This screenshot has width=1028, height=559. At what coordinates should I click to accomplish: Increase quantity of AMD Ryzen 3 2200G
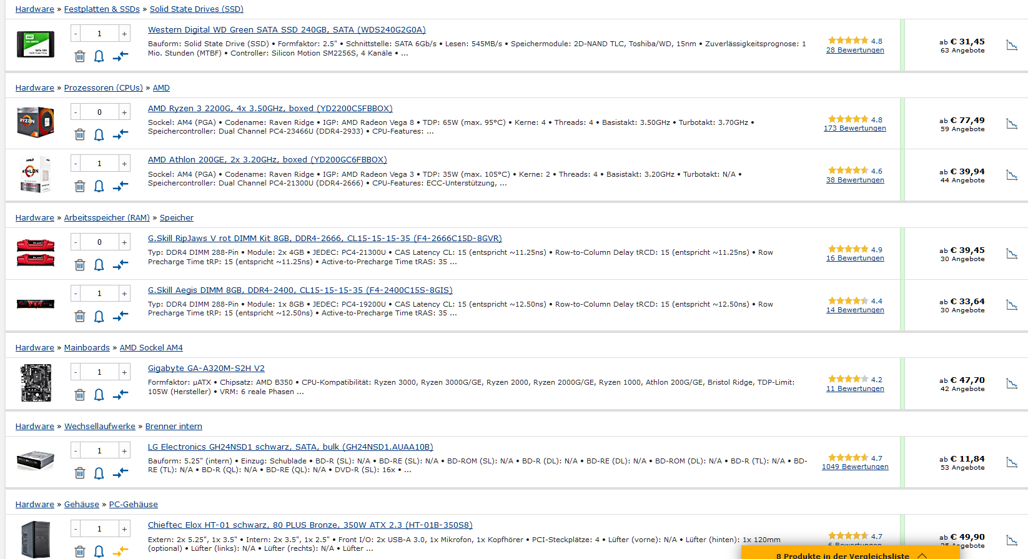[124, 112]
